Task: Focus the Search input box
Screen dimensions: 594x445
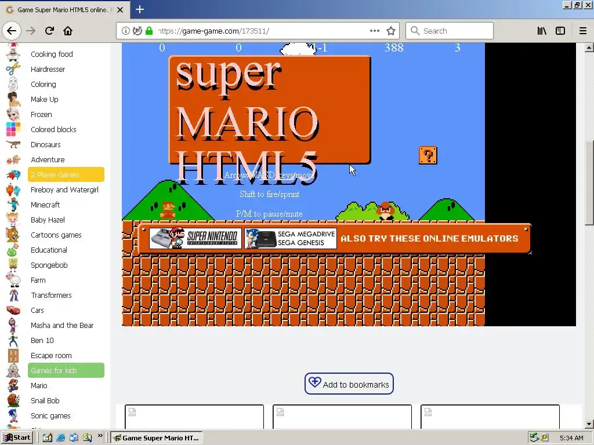Action: [x=450, y=31]
